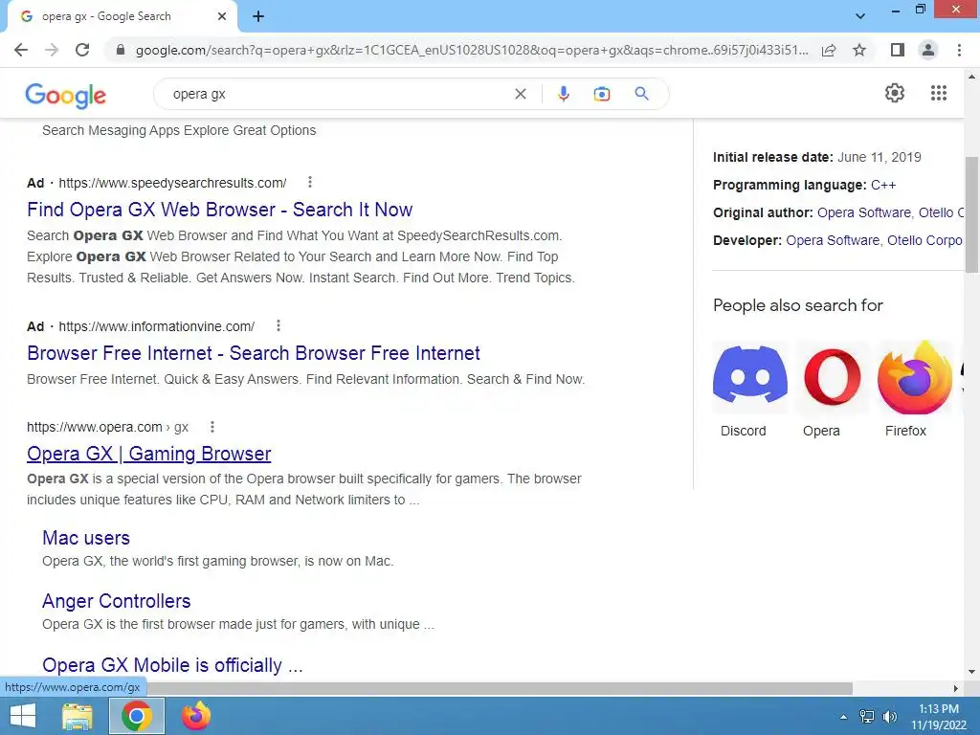The height and width of the screenshot is (735, 980).
Task: Click horizontal scrollbar right arrow
Action: 955,688
